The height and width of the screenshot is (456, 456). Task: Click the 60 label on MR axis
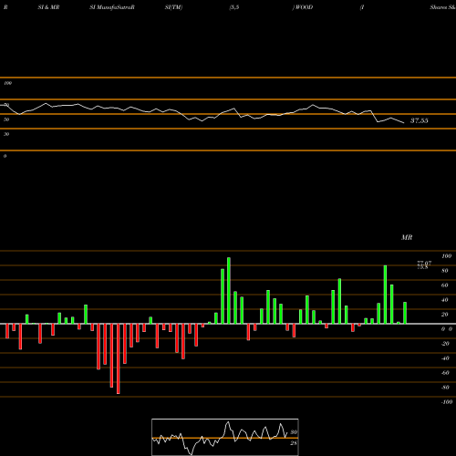pos(445,285)
